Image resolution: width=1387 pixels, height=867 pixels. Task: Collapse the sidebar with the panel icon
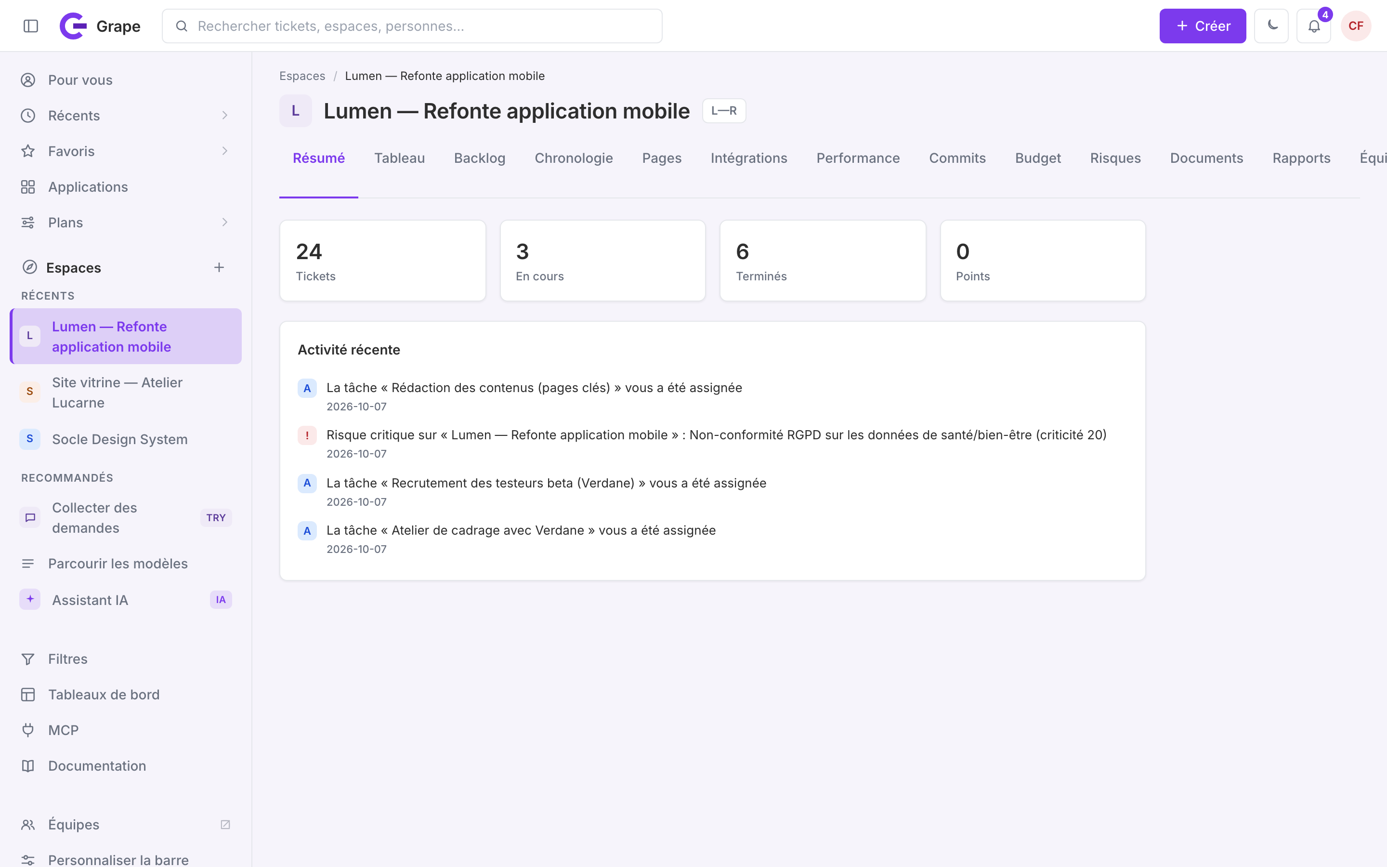click(31, 26)
